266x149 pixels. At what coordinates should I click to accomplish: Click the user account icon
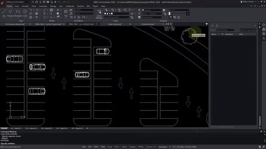pyautogui.click(x=241, y=2)
